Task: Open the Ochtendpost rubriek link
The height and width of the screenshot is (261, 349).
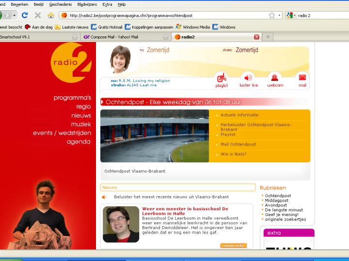Action: click(278, 196)
